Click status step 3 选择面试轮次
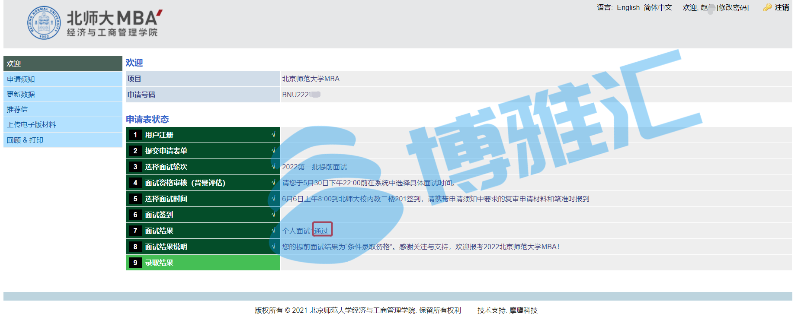This screenshot has height=336, width=801. [203, 167]
